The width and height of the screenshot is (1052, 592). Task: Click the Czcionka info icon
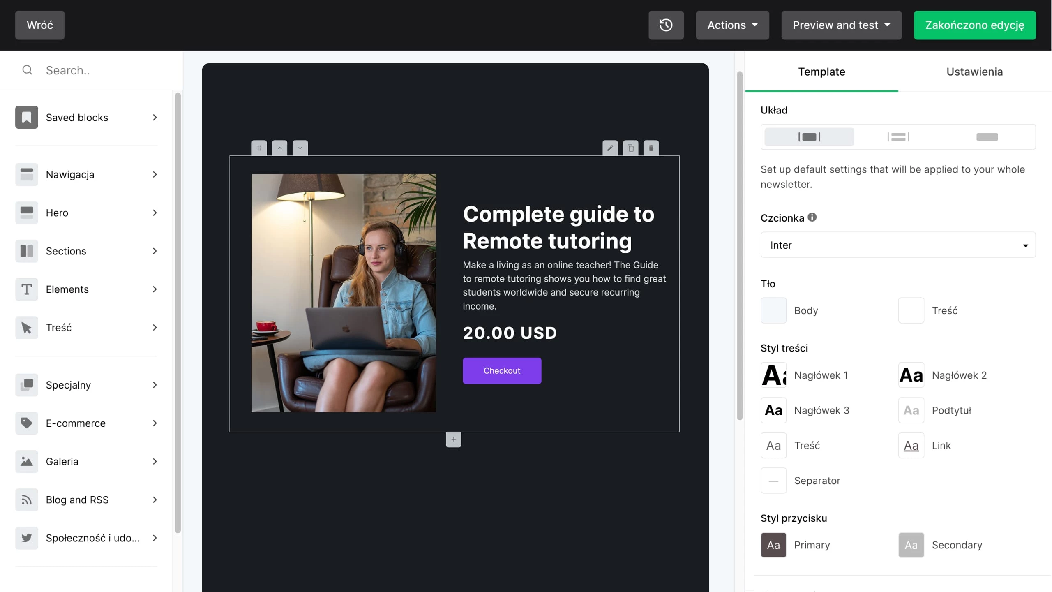[812, 217]
